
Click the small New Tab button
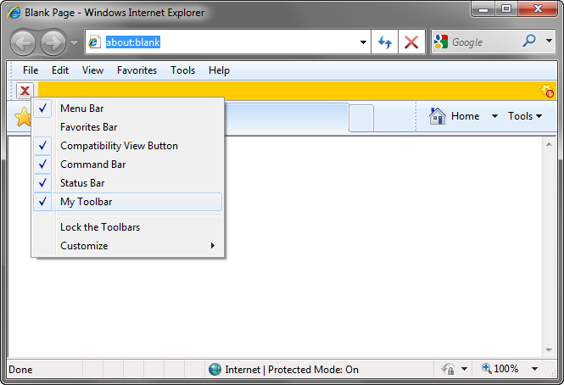click(x=361, y=119)
